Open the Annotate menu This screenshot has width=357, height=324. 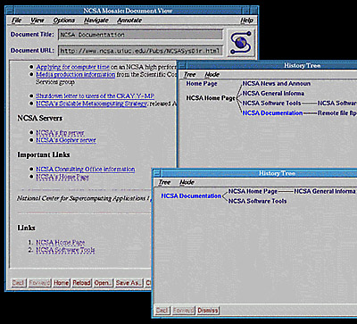[x=129, y=21]
